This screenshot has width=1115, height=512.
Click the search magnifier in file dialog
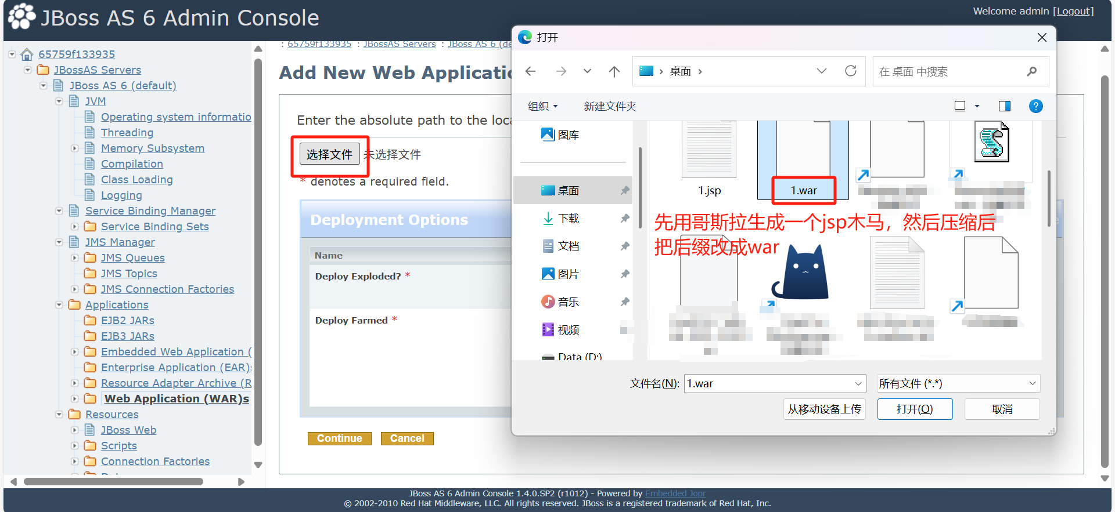point(1031,71)
